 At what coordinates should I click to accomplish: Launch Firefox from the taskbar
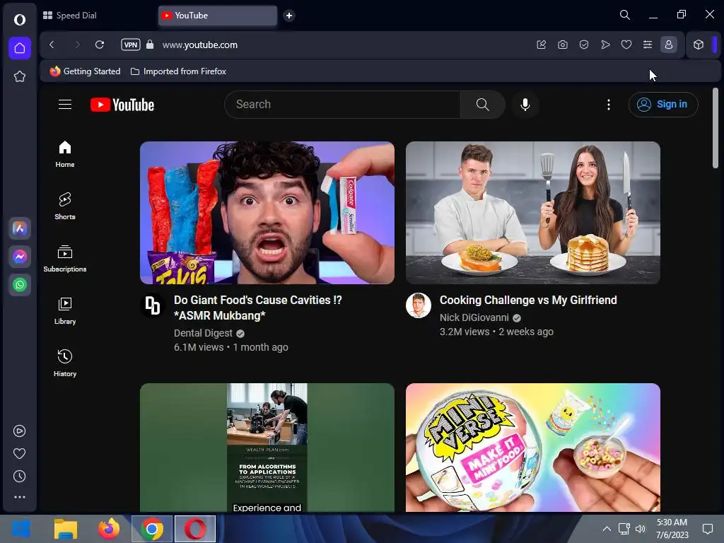tap(108, 529)
